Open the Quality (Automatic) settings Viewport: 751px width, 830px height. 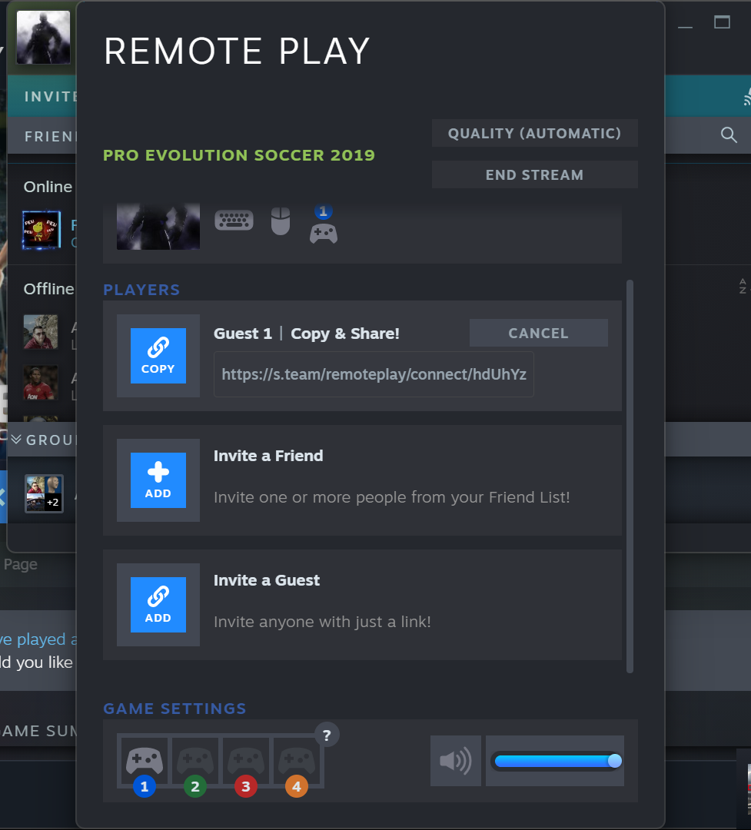pos(534,133)
